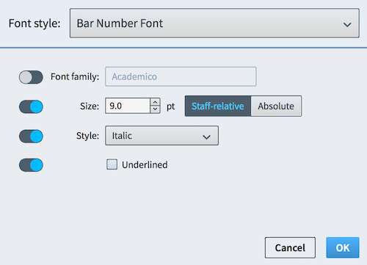Open the Style dropdown showing Italic
The height and width of the screenshot is (265, 367).
(161, 136)
